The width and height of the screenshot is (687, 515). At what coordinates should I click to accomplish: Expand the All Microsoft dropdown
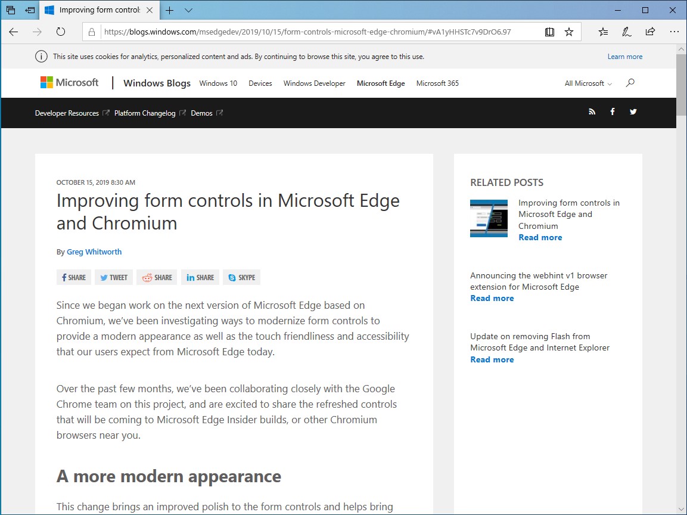tap(587, 83)
